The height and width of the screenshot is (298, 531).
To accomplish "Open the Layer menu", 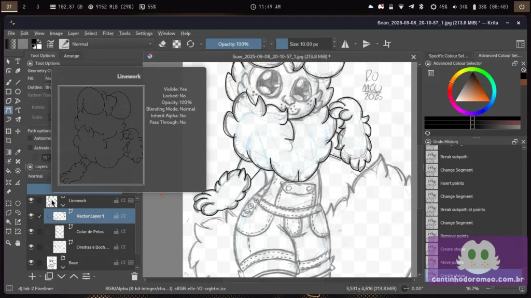I will click(74, 33).
